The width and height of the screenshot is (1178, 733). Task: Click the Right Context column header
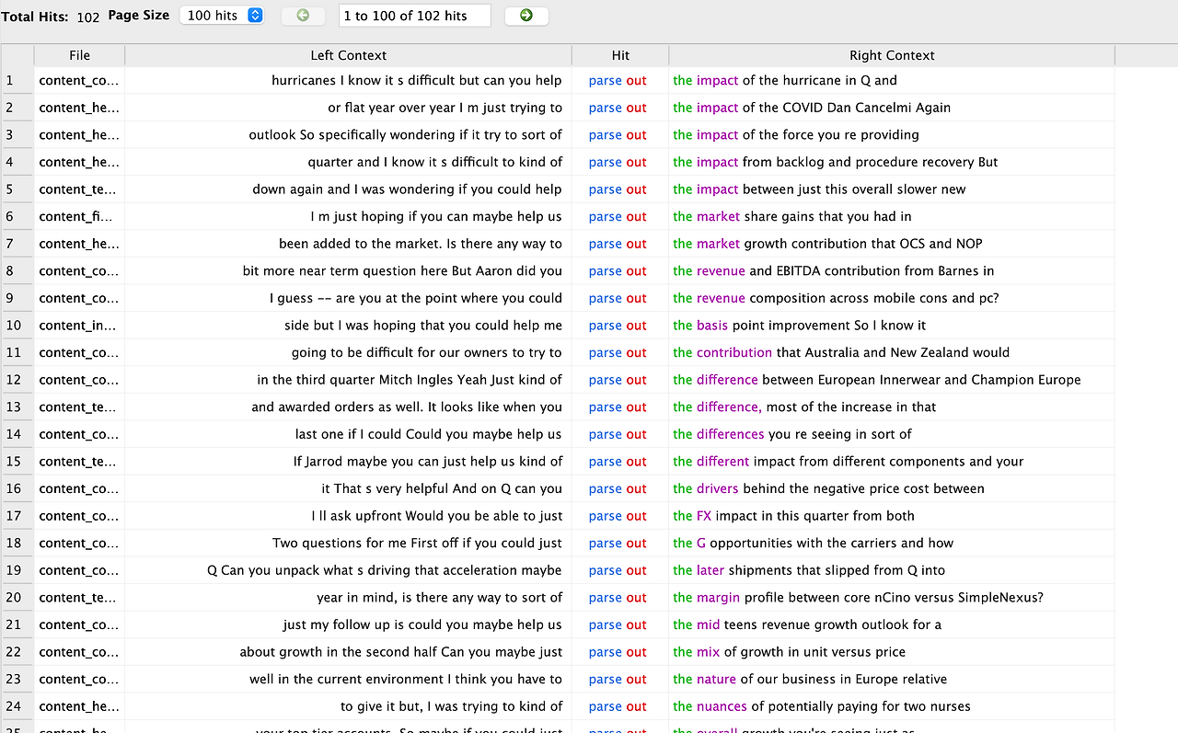891,55
